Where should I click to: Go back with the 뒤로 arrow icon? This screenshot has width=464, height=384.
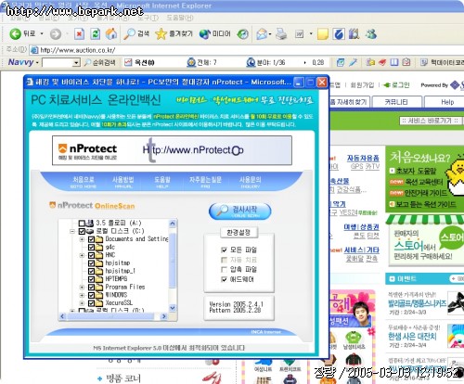coord(15,33)
